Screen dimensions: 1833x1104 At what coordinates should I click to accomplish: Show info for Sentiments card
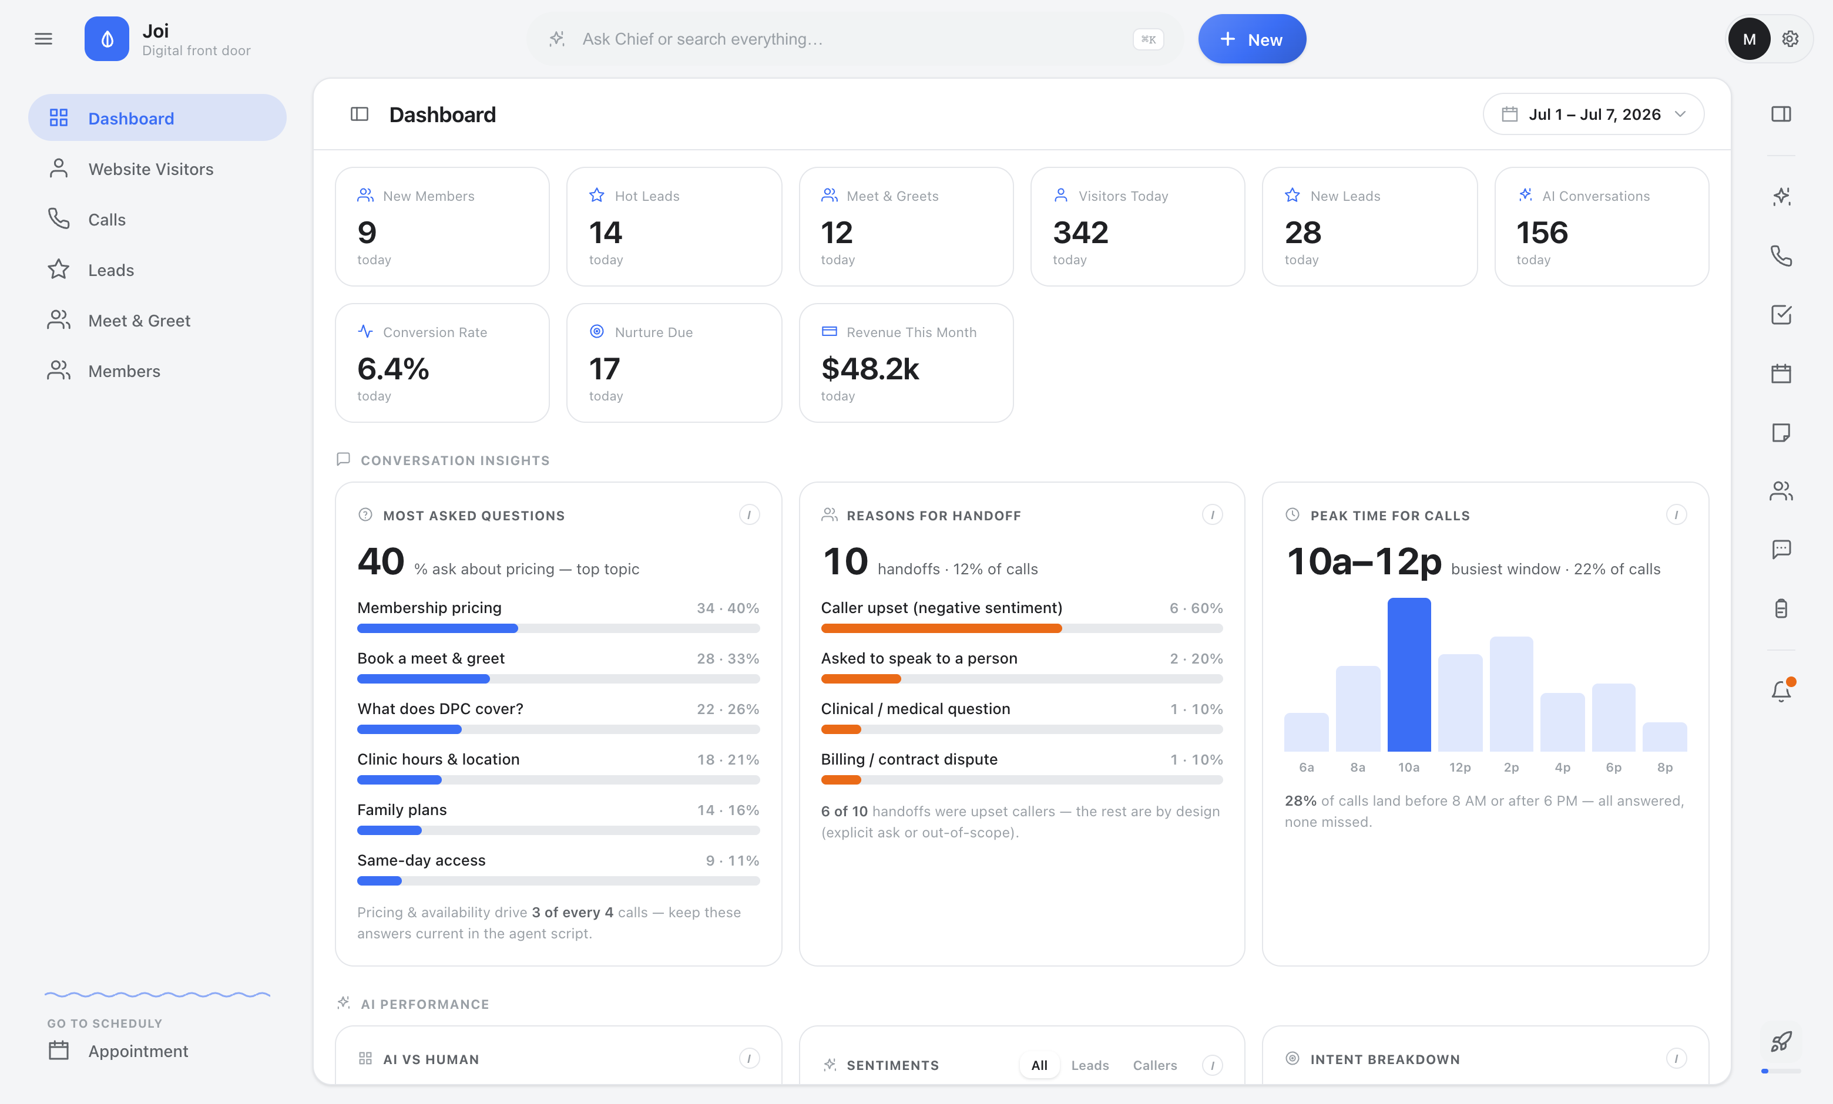point(1212,1065)
